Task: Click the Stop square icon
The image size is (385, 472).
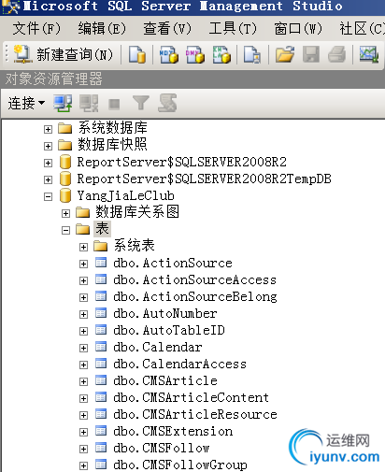Action: (x=114, y=104)
